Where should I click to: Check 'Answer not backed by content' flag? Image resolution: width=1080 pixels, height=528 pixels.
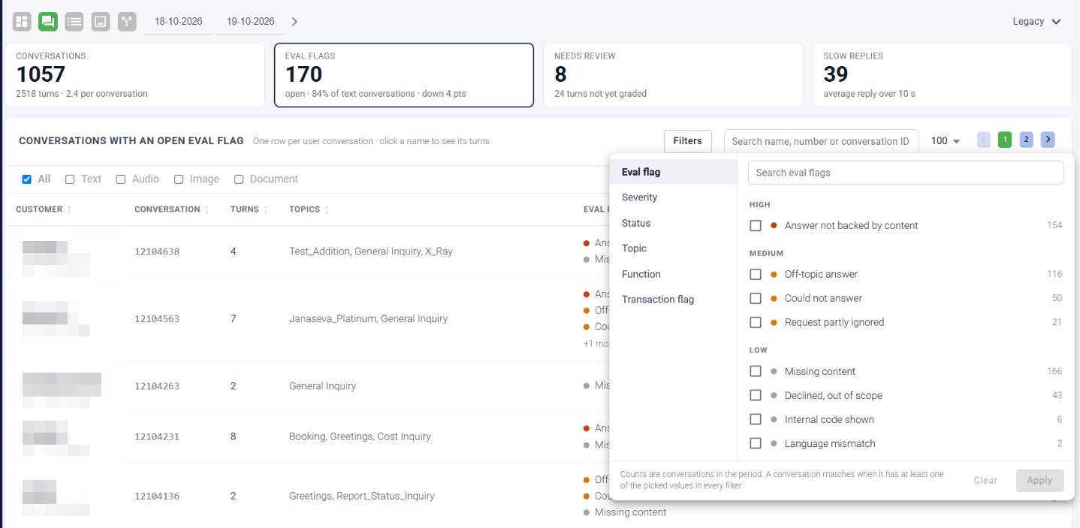(756, 225)
